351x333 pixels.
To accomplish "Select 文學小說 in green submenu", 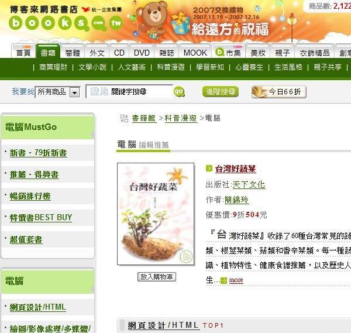I will [92, 67].
